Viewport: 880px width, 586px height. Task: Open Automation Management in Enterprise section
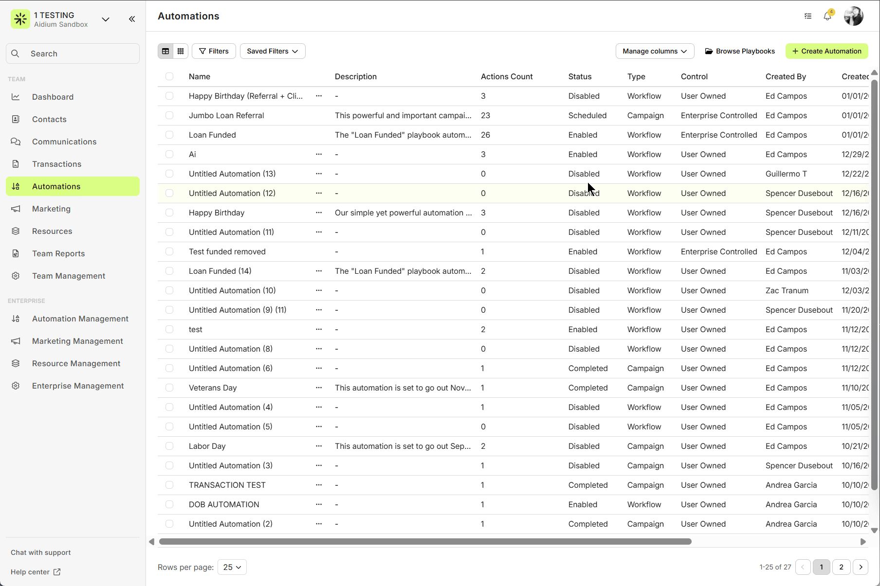pyautogui.click(x=80, y=319)
